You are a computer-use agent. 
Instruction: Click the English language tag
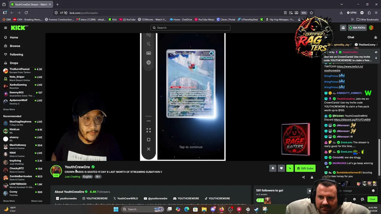click(x=87, y=177)
